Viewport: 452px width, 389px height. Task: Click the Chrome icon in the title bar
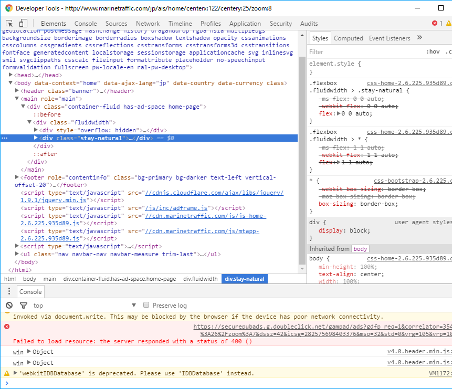click(x=8, y=8)
